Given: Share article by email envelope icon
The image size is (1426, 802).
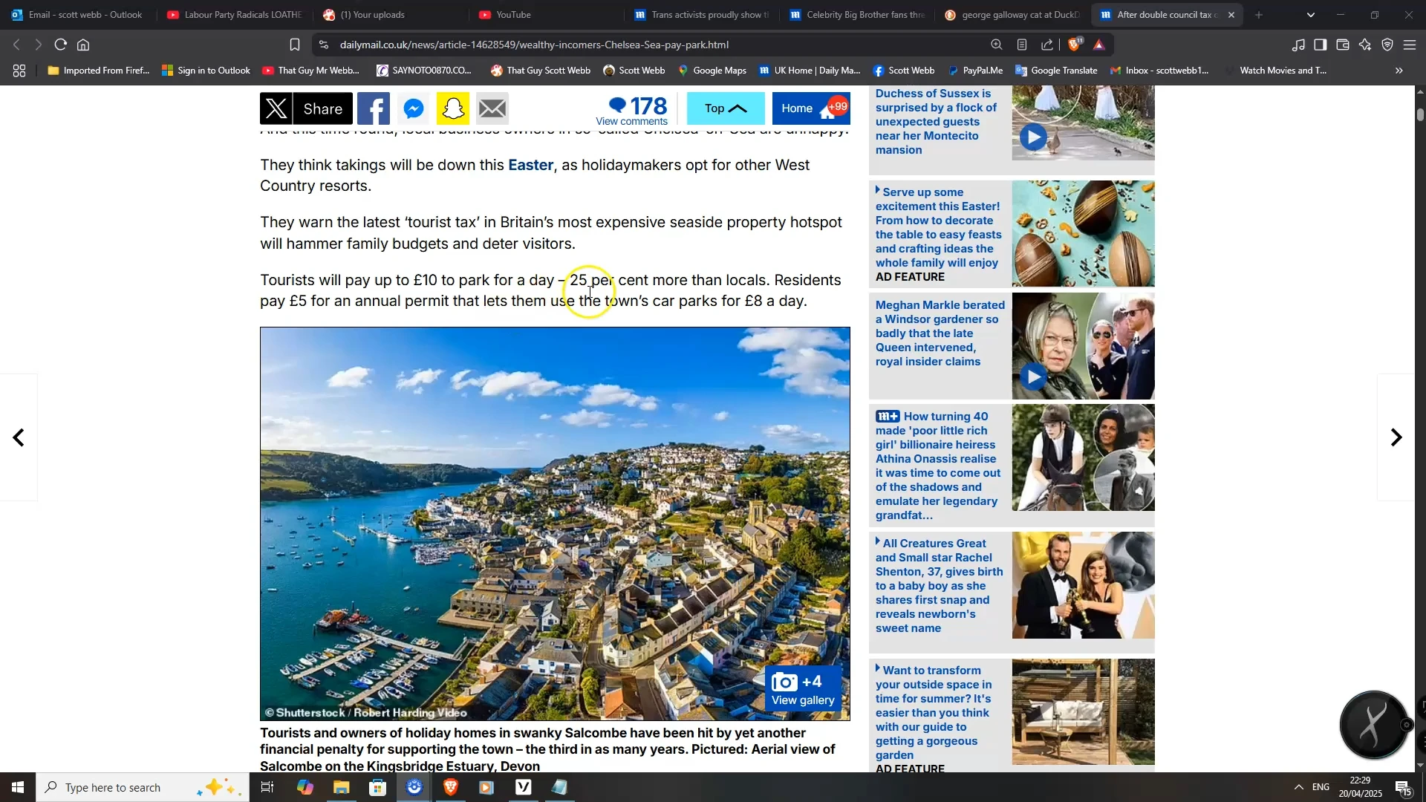Looking at the screenshot, I should (x=492, y=109).
